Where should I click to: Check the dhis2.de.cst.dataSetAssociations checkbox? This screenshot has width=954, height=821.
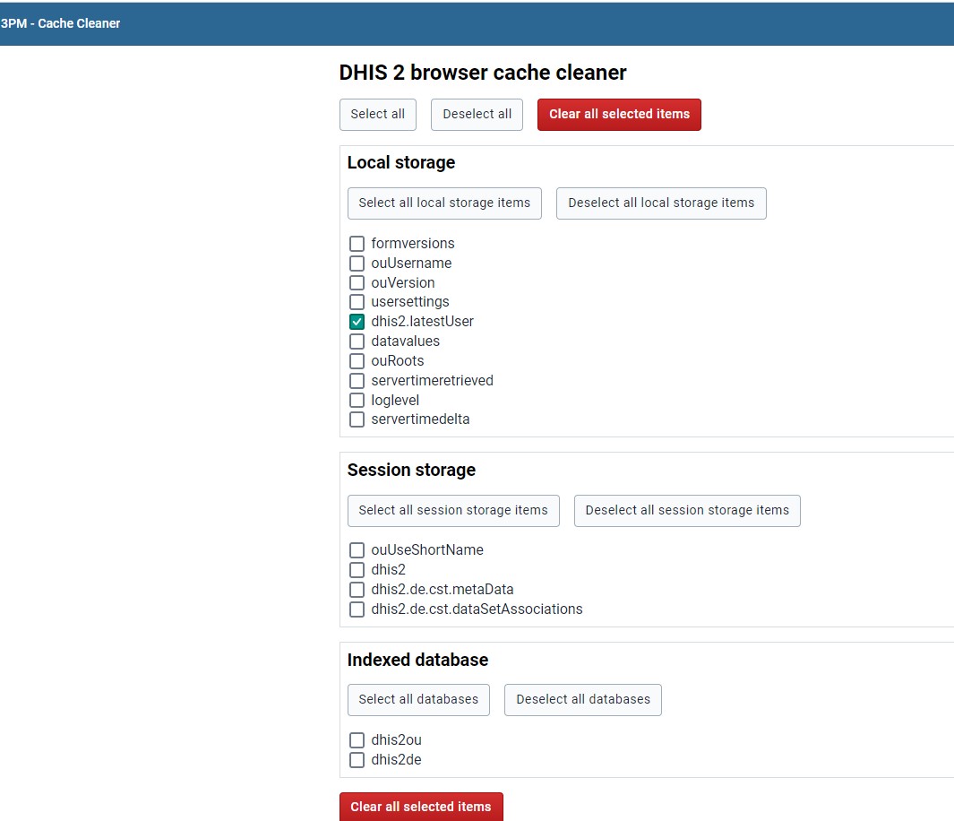pyautogui.click(x=357, y=609)
